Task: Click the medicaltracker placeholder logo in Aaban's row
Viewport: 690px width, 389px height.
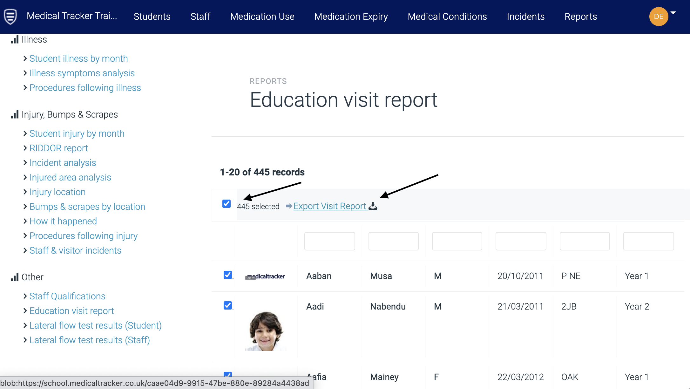Action: [265, 276]
